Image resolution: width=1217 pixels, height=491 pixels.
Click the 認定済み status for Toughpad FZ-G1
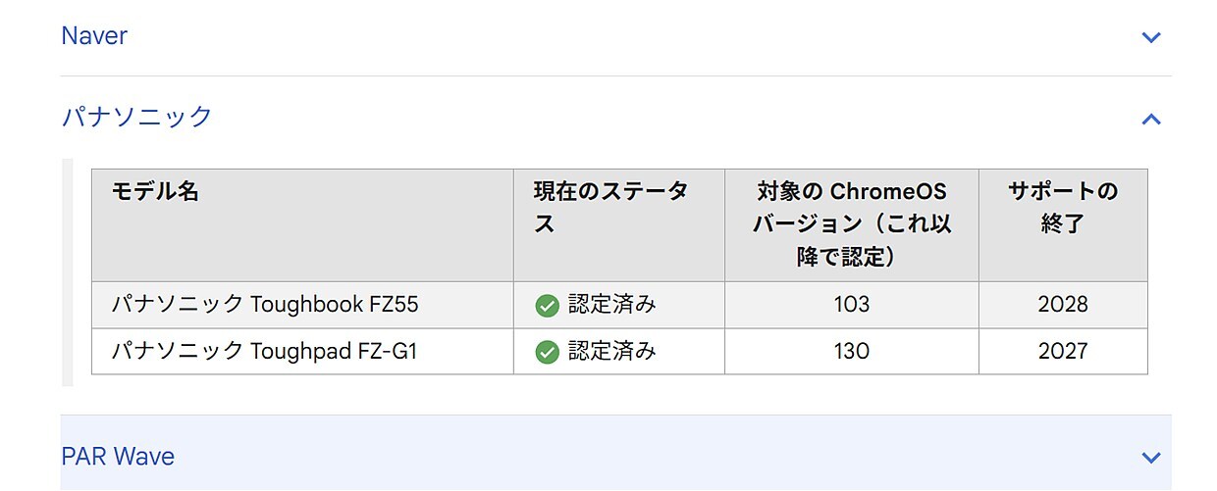[611, 351]
